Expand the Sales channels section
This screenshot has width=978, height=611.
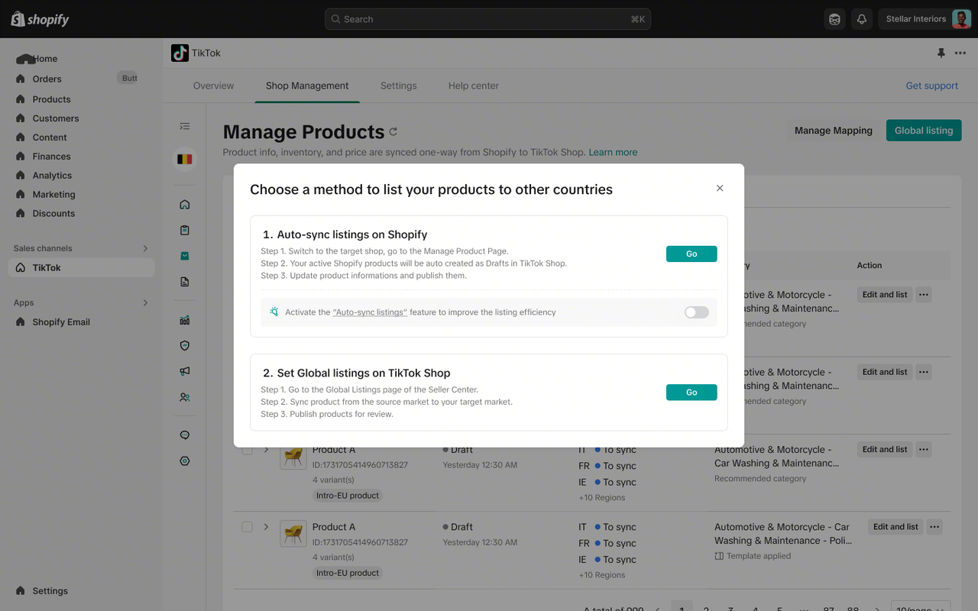145,248
